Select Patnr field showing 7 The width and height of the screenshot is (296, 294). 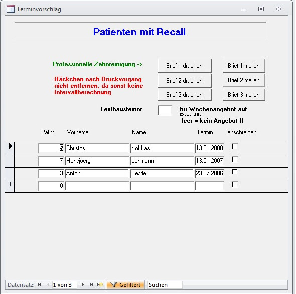pyautogui.click(x=51, y=161)
